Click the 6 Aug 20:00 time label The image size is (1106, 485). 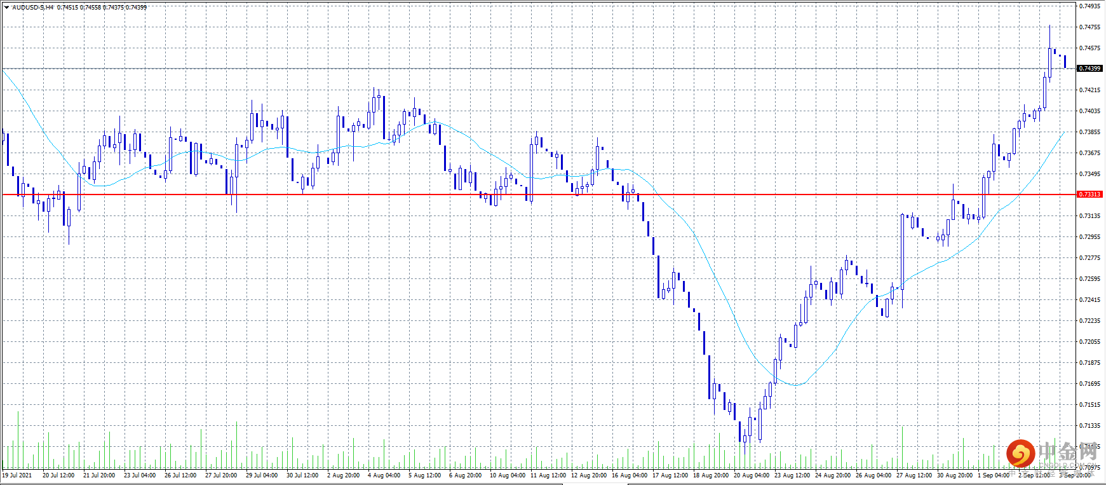[465, 475]
